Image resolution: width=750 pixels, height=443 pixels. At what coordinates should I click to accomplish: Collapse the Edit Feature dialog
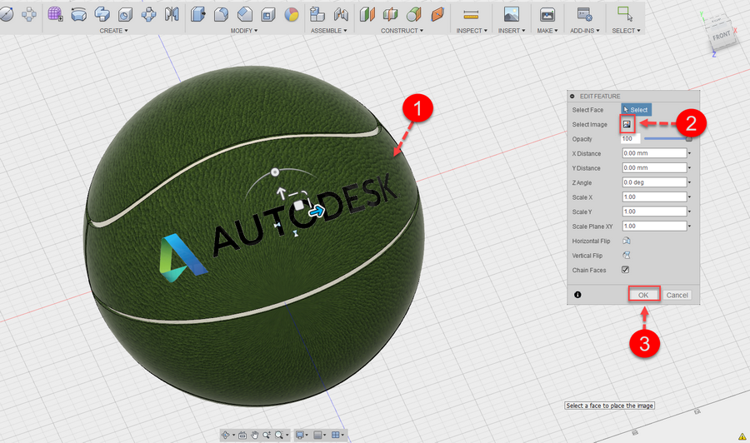[572, 96]
